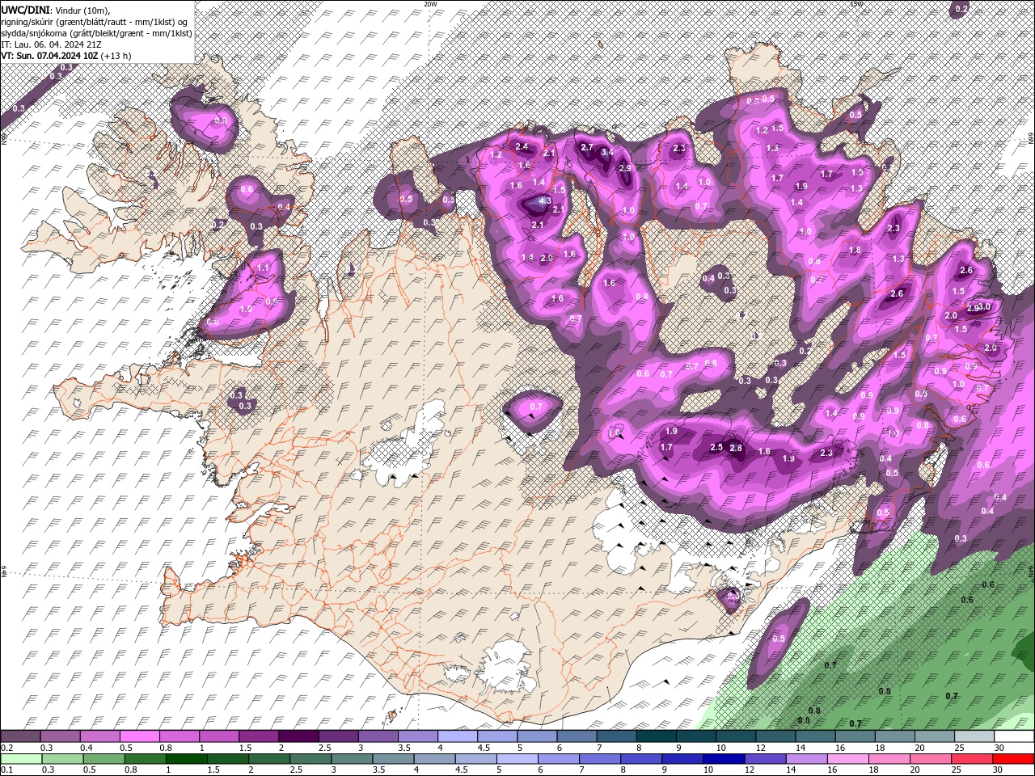Select the IT: Lau. 06. 04. 2024 21Z line
Screen dimensions: 1035x776
[51, 44]
